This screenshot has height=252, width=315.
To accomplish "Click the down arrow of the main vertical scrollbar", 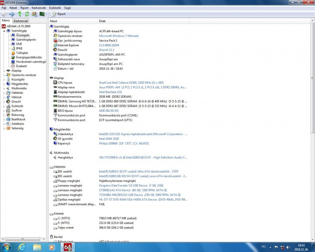I will [x=313, y=239].
